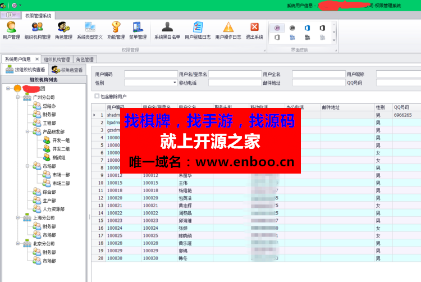Select user row 韩冬
The image size is (421, 282).
pyautogui.click(x=256, y=258)
